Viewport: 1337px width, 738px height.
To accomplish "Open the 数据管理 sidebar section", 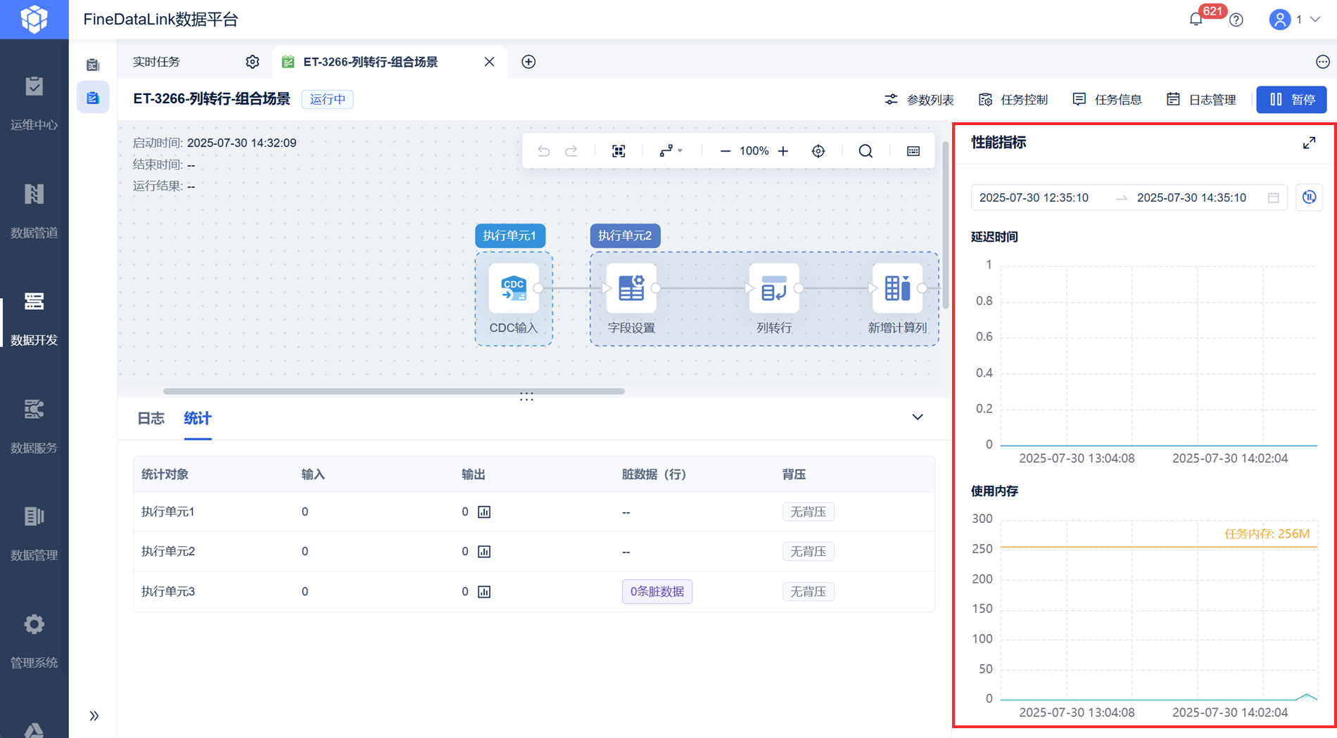I will coord(34,534).
